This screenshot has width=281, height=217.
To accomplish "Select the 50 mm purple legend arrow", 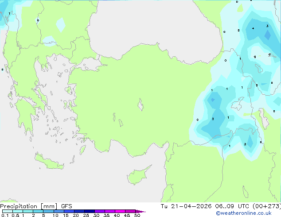I will (140, 211).
